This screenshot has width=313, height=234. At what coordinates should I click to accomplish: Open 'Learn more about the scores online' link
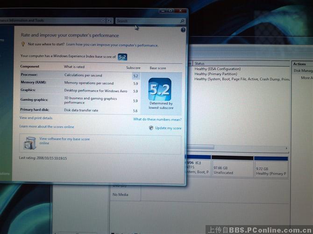point(47,127)
